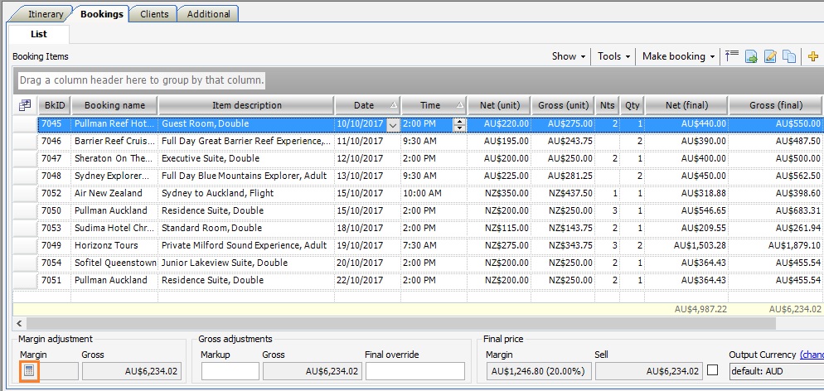The width and height of the screenshot is (824, 391).
Task: Click the open booking item icon
Action: pyautogui.click(x=751, y=56)
